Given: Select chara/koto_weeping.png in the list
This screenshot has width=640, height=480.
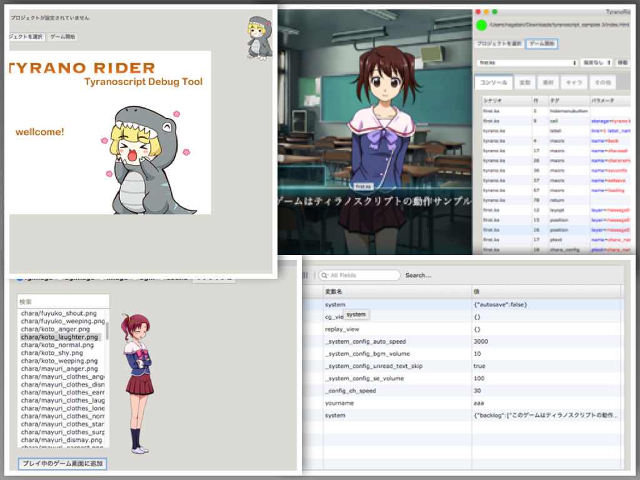Looking at the screenshot, I should [59, 361].
